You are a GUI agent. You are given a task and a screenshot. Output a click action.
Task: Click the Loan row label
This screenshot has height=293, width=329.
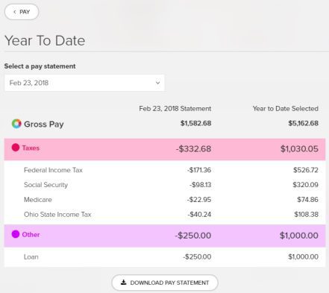31,256
